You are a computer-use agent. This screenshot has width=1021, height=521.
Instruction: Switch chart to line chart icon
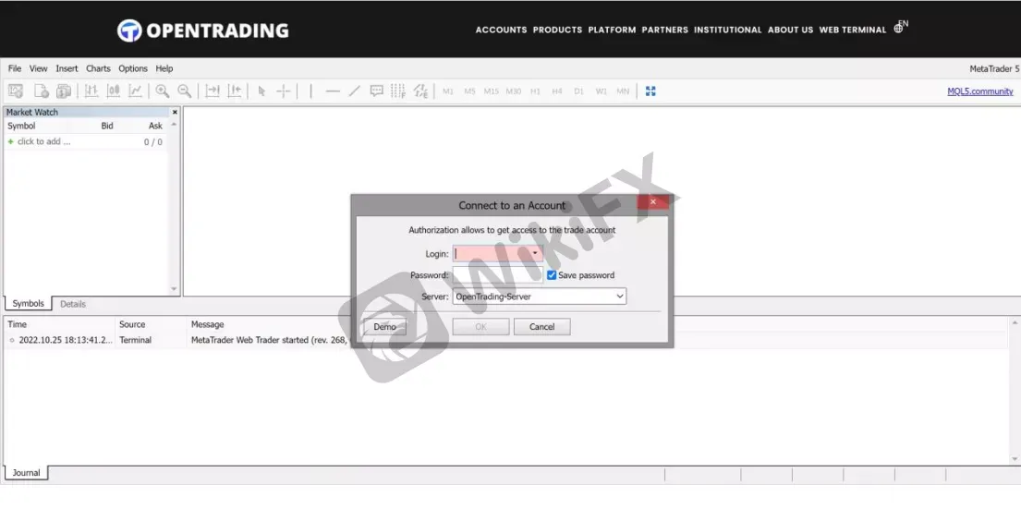click(136, 91)
